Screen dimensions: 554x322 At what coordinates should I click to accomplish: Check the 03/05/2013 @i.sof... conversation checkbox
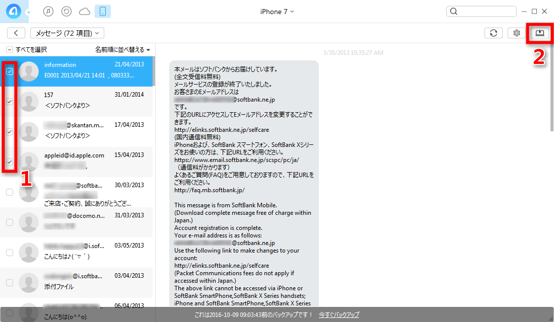pyautogui.click(x=10, y=253)
